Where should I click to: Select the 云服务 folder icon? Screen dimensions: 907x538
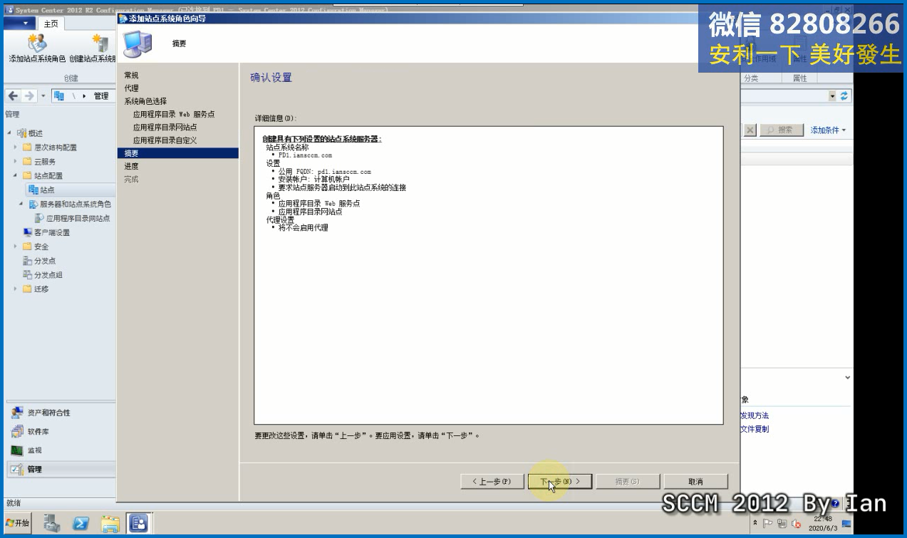point(27,162)
